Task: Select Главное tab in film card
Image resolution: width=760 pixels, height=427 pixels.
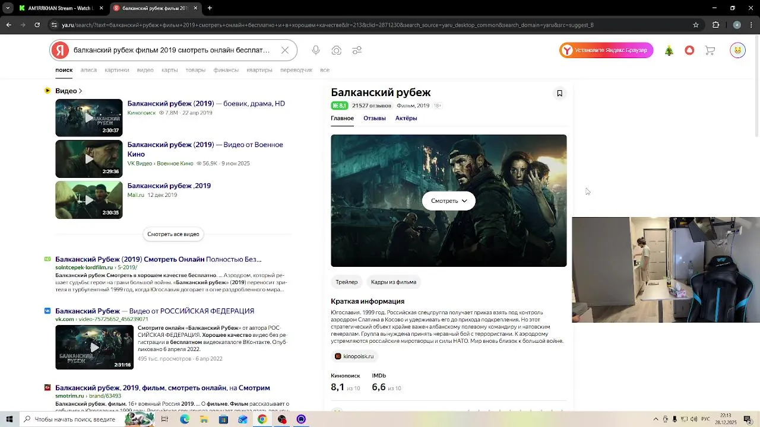Action: (x=343, y=118)
